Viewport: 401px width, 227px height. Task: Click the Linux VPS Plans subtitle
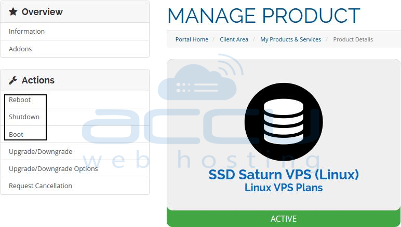coord(284,188)
